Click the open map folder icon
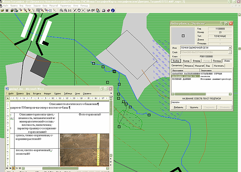This screenshot has height=172, width=241. [2, 10]
